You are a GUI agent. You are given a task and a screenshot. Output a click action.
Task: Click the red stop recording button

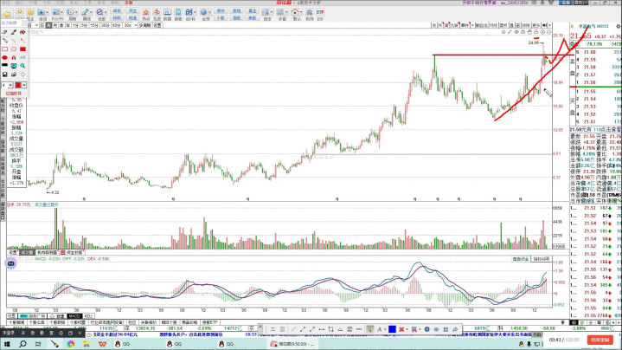(605, 340)
